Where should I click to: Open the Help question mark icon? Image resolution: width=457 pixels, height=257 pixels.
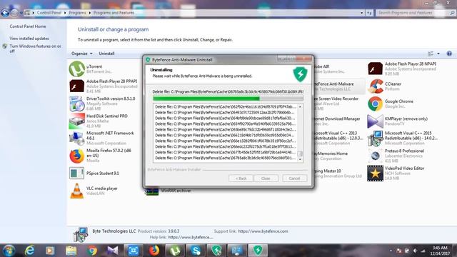pyautogui.click(x=449, y=54)
